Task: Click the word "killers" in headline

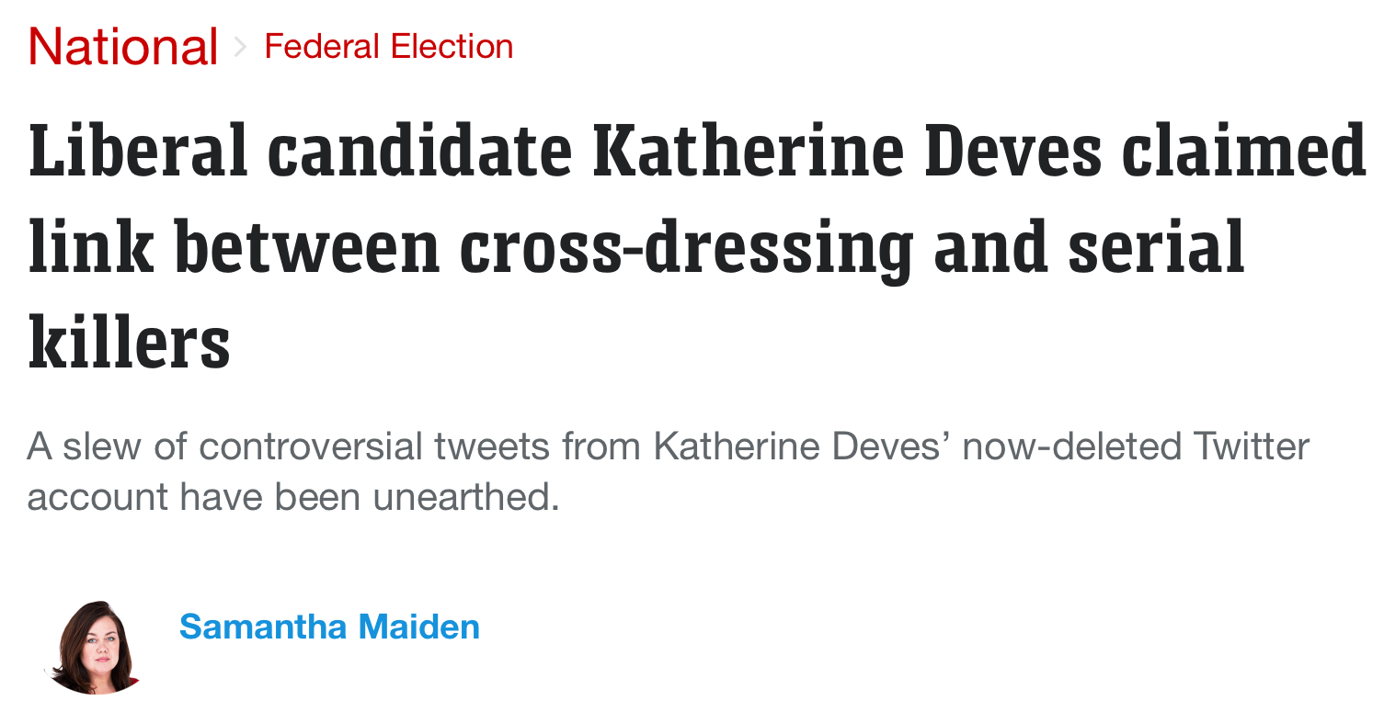Action: click(129, 341)
